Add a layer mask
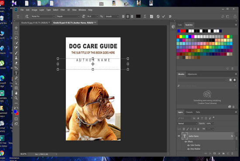The width and height of the screenshot is (240, 161). pyautogui.click(x=214, y=153)
